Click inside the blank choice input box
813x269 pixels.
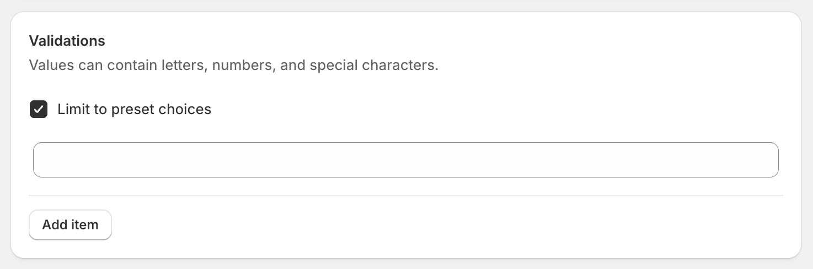[405, 160]
